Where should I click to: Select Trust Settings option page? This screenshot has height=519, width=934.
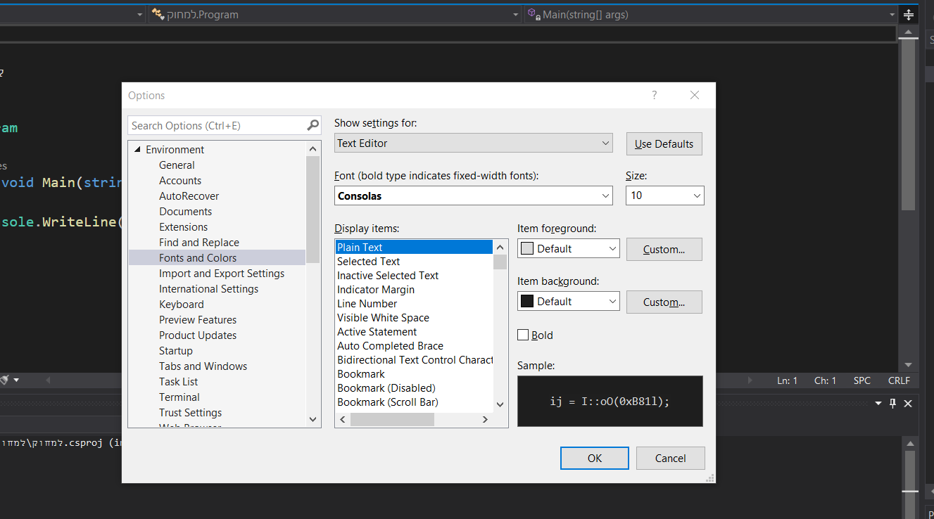point(190,412)
